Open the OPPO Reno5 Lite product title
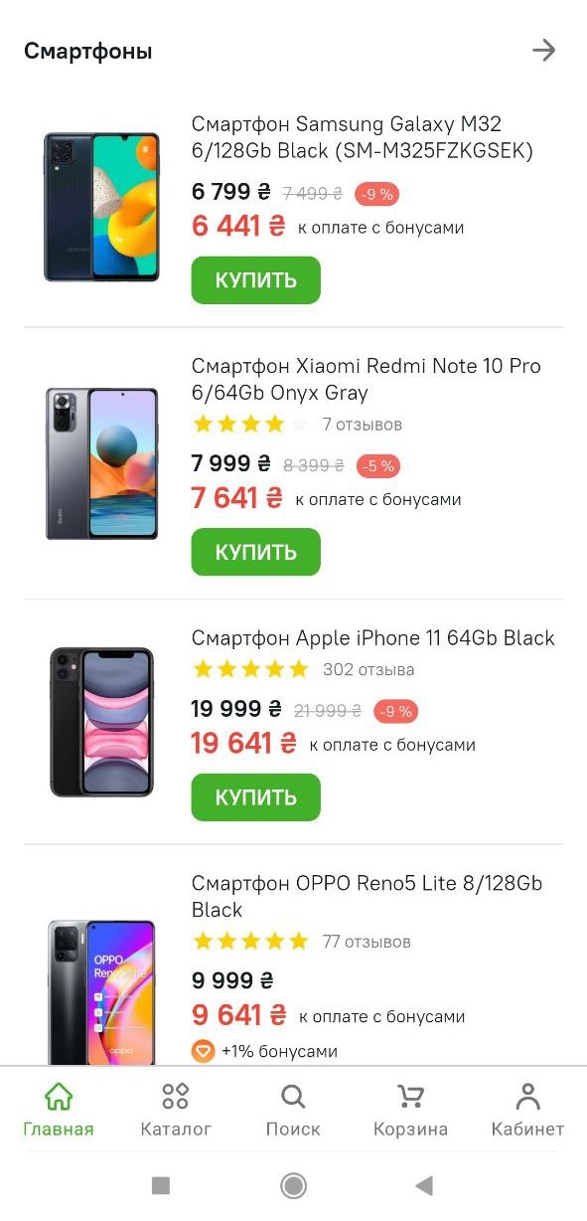Viewport: 587px width, 1221px height. point(367,897)
